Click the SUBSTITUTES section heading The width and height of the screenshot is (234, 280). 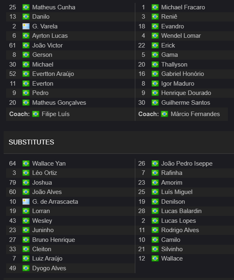[x=31, y=142]
